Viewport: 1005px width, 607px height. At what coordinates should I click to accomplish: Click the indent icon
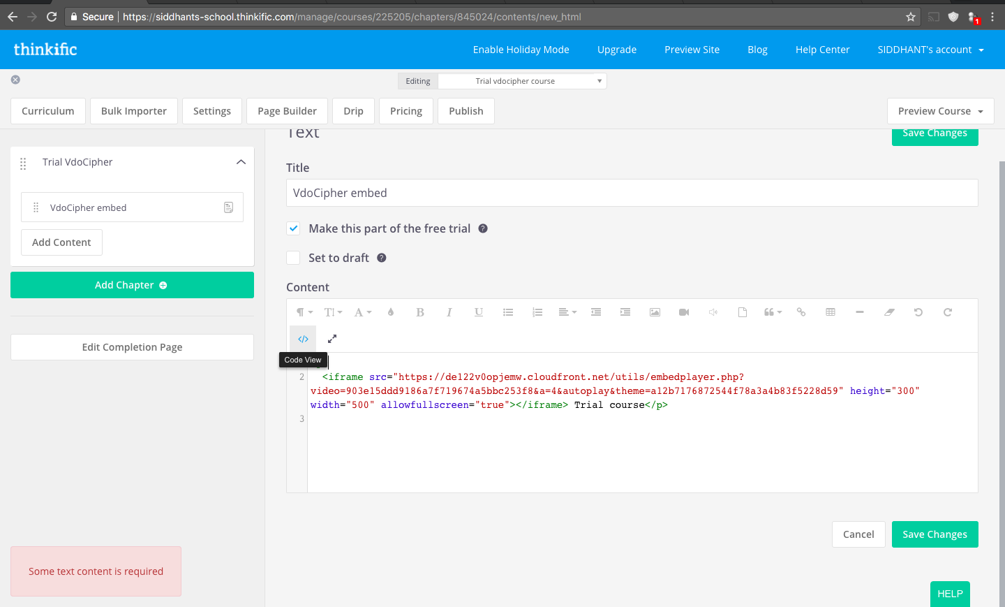(625, 312)
